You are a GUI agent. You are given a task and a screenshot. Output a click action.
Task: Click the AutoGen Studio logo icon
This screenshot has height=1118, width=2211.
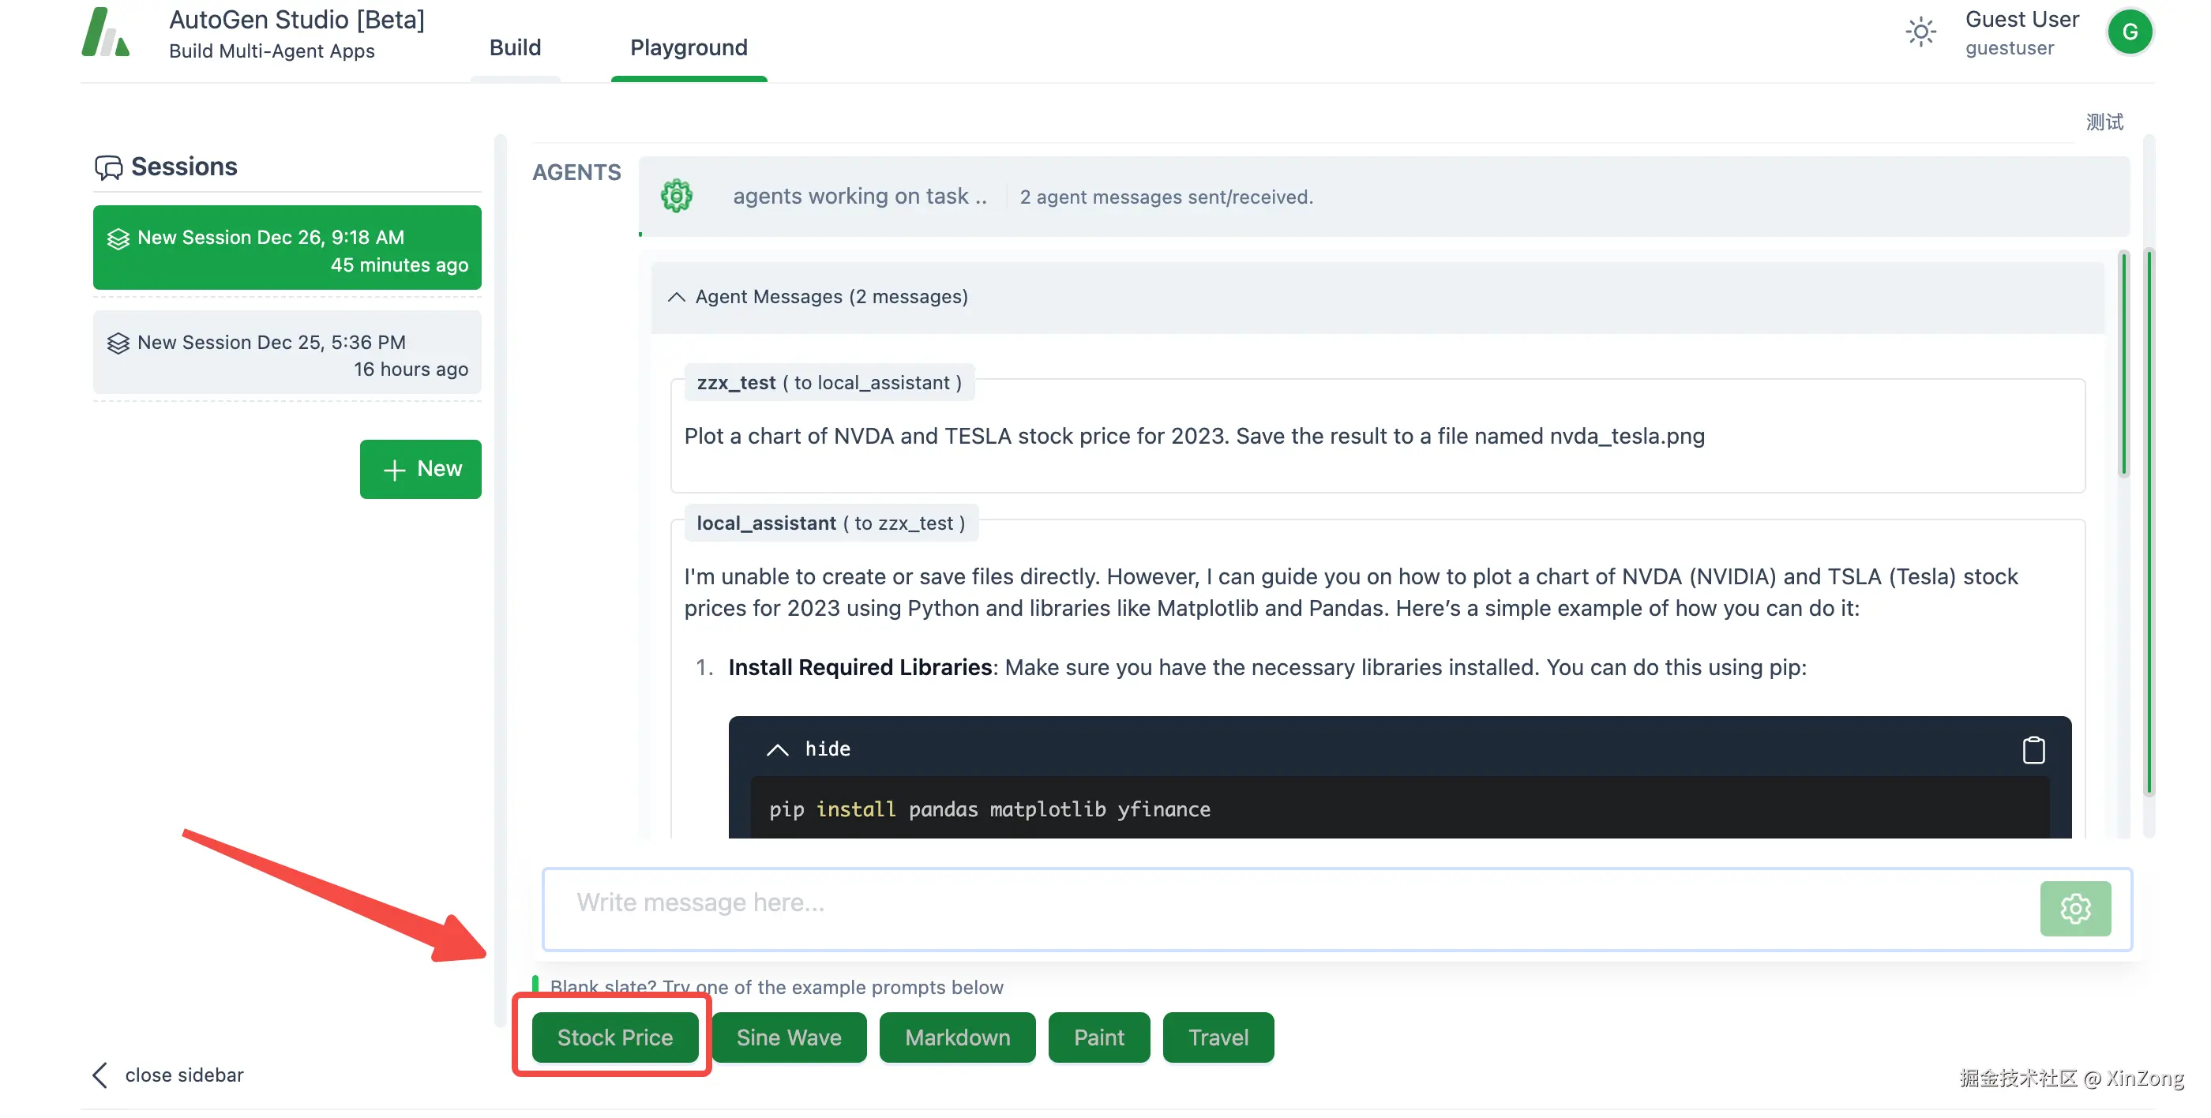coord(105,32)
